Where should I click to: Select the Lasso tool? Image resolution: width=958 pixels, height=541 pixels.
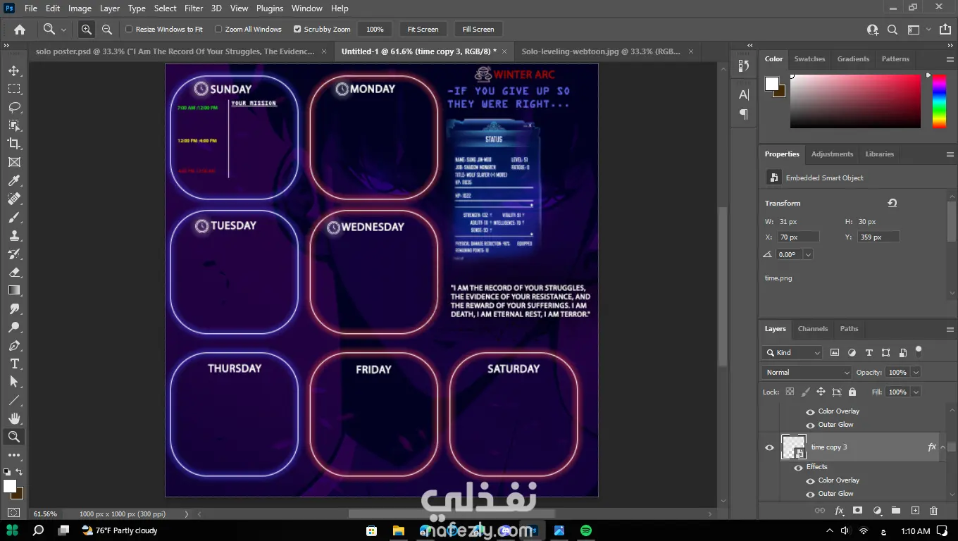14,107
